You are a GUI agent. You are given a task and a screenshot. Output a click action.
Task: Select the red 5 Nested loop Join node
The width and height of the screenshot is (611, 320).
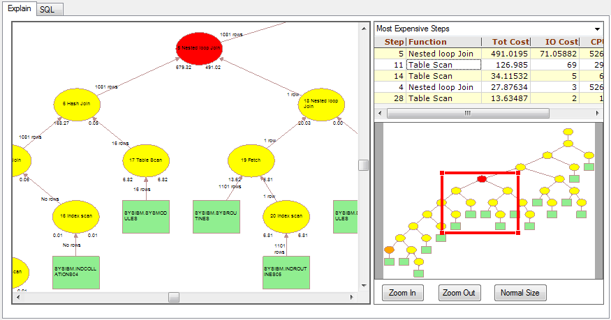point(199,48)
